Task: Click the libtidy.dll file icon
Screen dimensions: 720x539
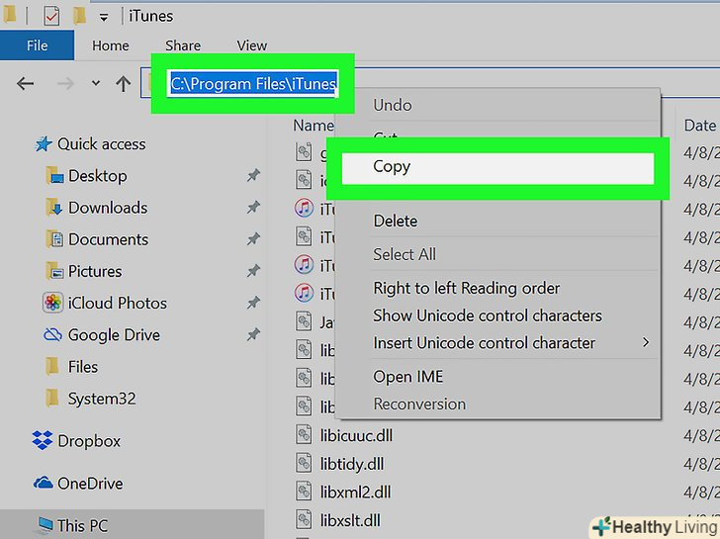Action: coord(304,463)
